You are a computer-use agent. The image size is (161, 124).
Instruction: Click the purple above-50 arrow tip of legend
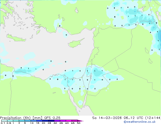80,121
